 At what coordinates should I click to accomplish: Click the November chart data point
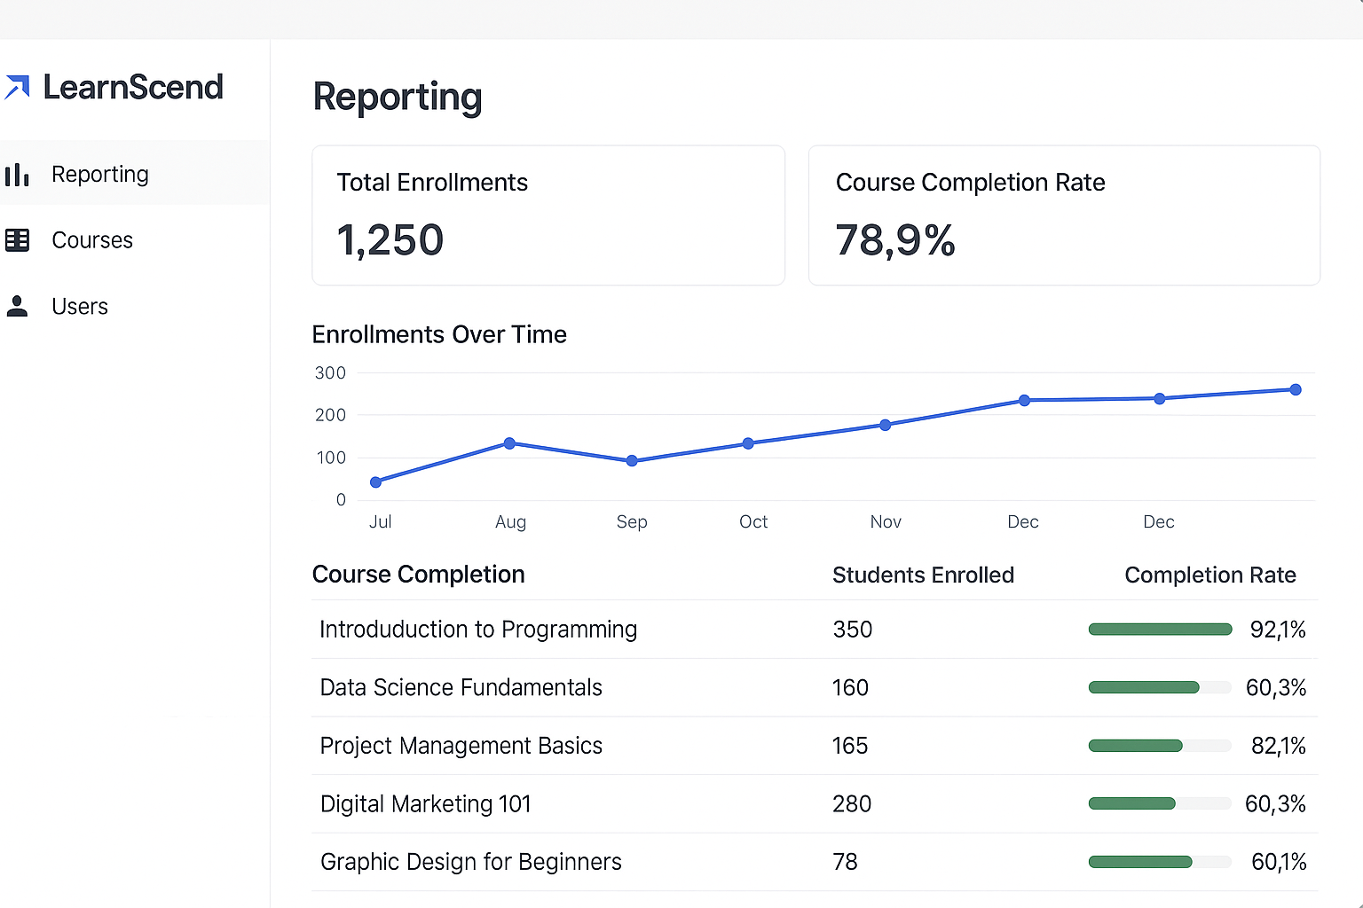885,425
